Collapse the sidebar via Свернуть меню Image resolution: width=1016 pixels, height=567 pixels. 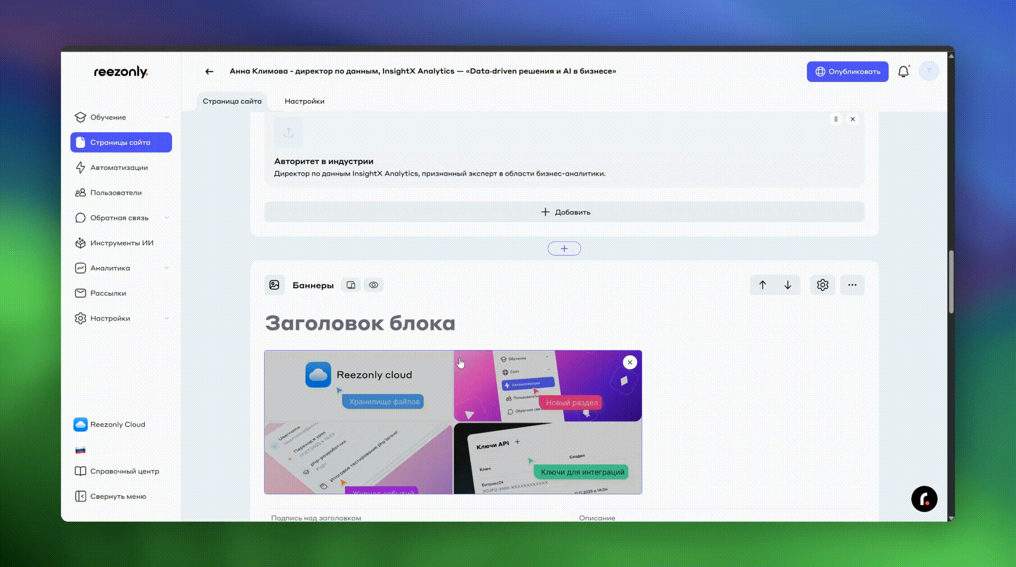117,496
